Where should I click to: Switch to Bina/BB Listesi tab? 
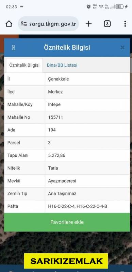point(62,65)
